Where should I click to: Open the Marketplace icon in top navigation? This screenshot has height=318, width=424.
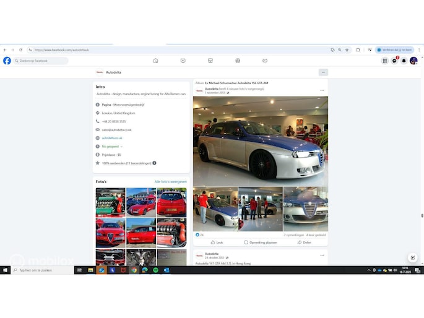click(x=210, y=61)
